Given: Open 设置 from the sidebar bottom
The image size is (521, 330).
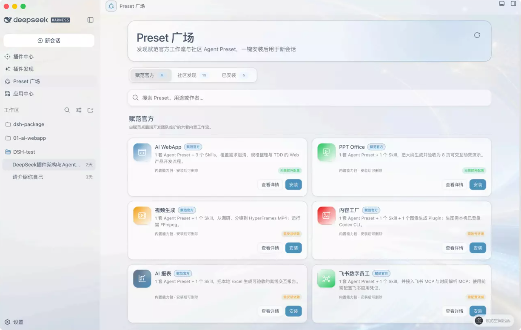Looking at the screenshot, I should coord(14,322).
